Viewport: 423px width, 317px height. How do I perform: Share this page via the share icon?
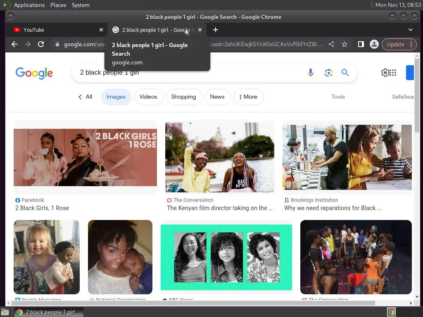pos(331,44)
